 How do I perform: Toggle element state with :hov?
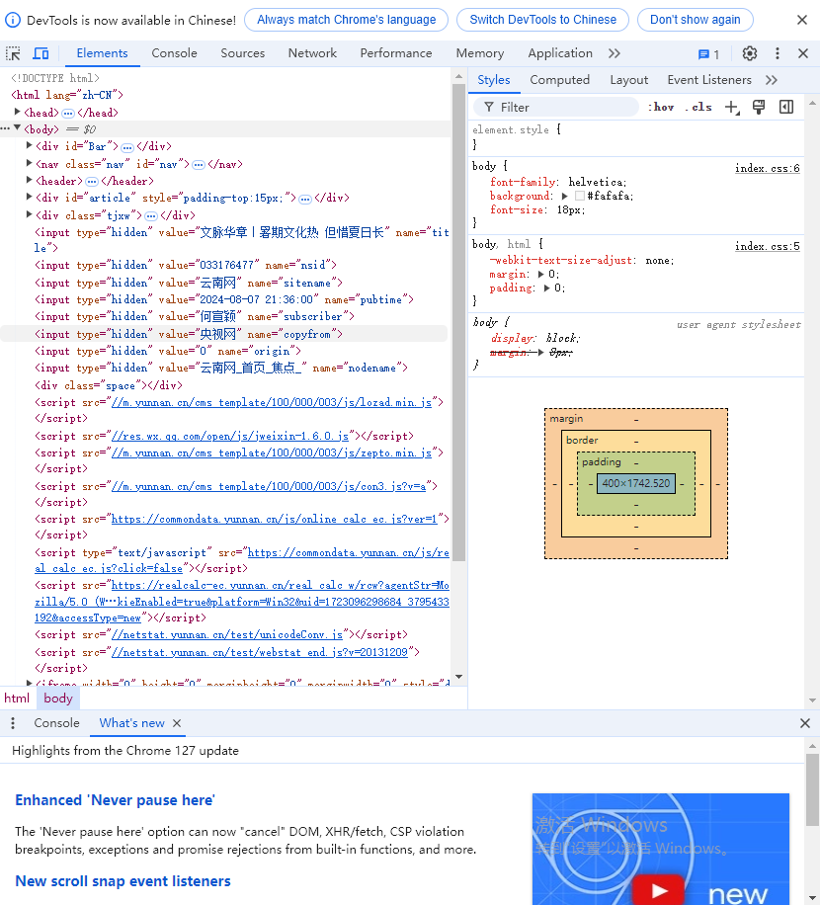coord(661,107)
